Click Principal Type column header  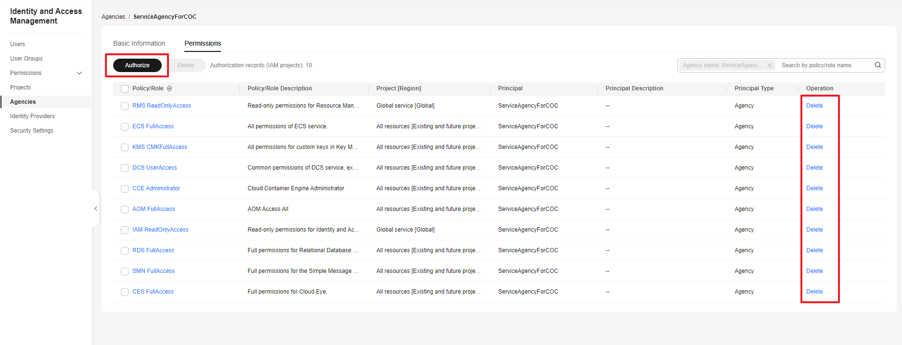754,88
